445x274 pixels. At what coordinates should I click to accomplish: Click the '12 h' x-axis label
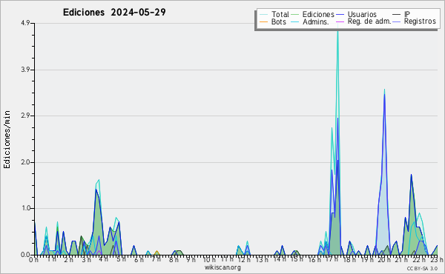click(244, 259)
